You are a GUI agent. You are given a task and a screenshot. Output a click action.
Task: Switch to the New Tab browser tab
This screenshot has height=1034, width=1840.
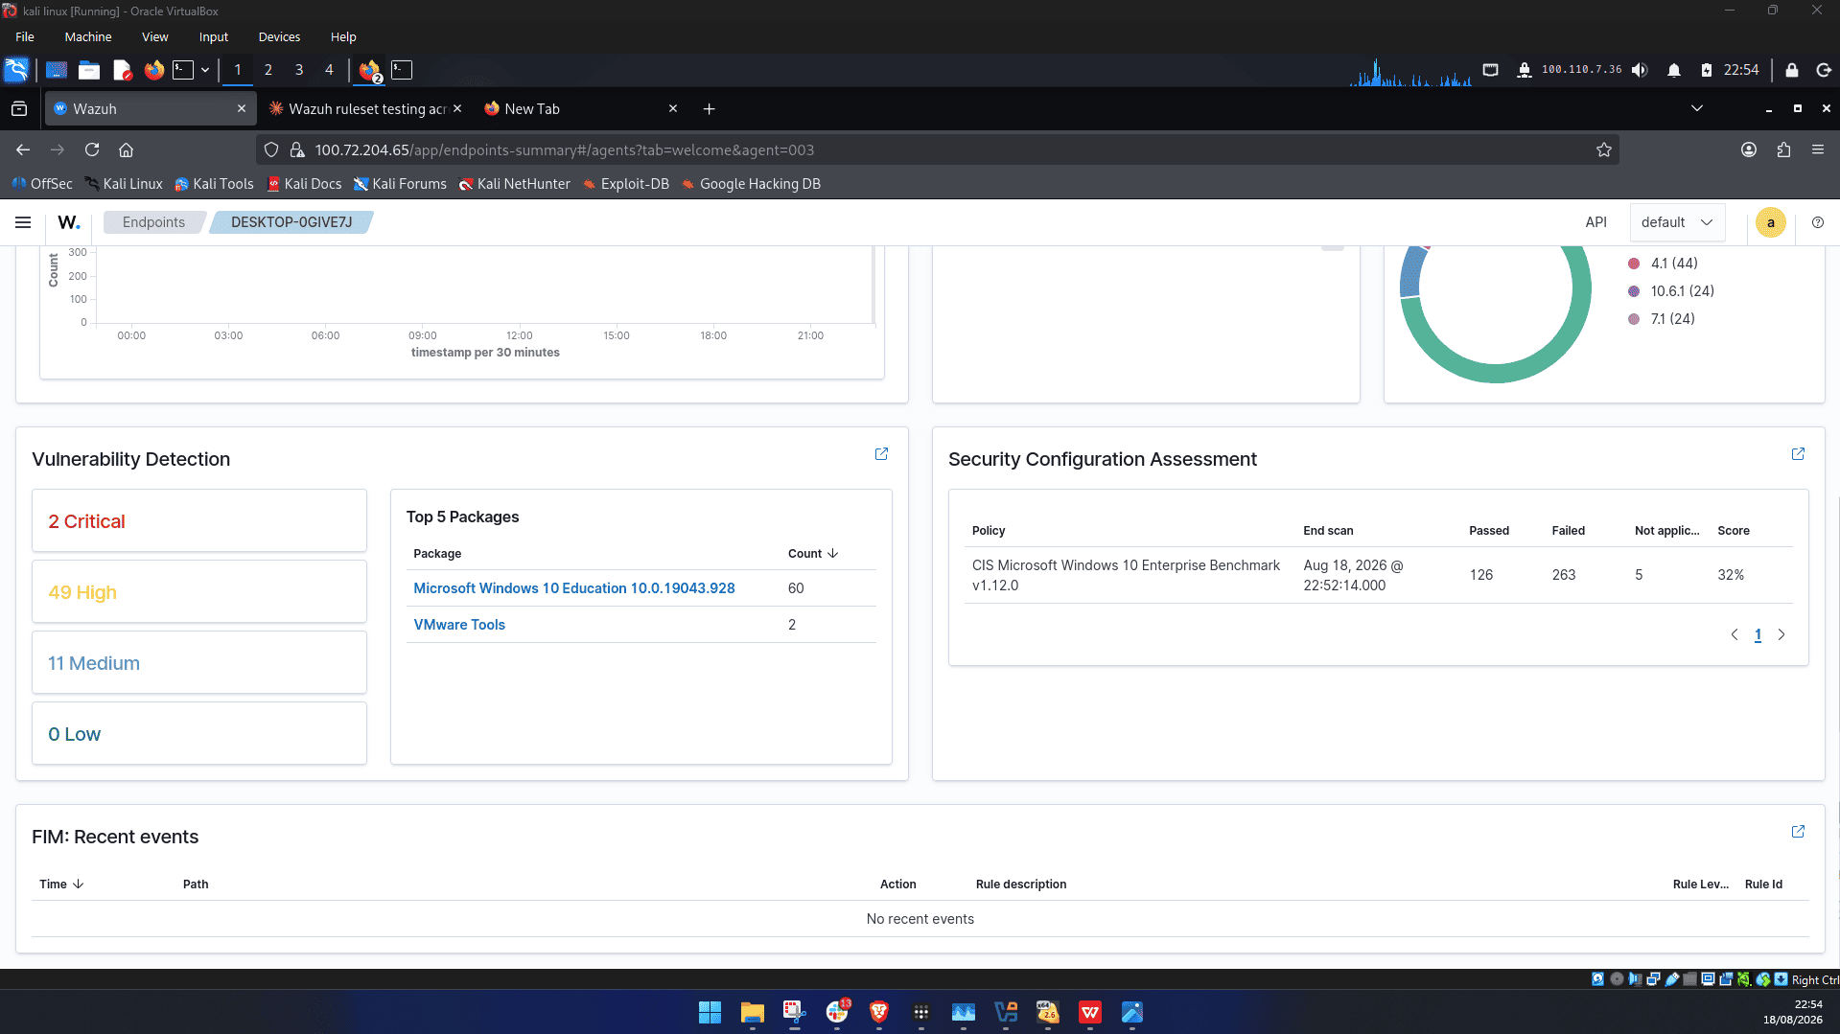581,109
